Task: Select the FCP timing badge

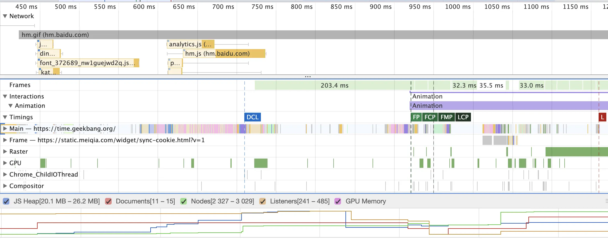Action: click(430, 117)
